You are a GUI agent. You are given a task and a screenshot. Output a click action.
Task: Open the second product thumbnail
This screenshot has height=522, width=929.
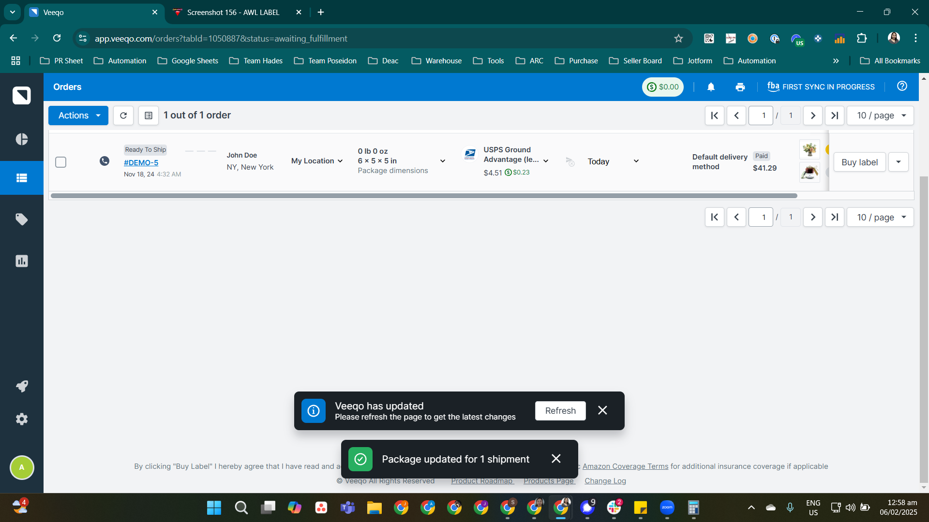pos(809,173)
